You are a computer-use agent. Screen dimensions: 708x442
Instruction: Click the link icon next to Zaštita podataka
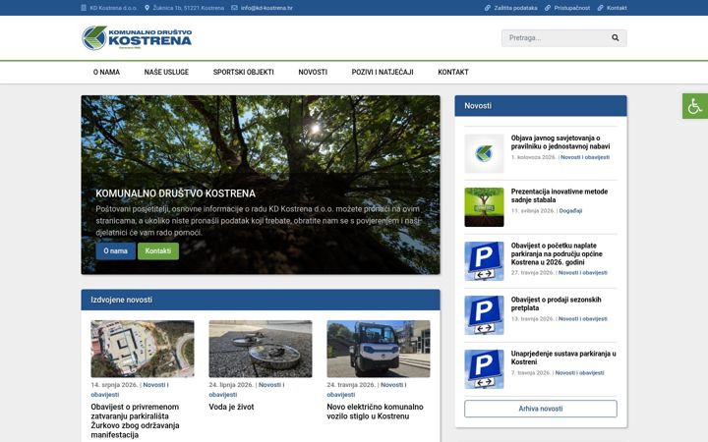click(x=487, y=8)
